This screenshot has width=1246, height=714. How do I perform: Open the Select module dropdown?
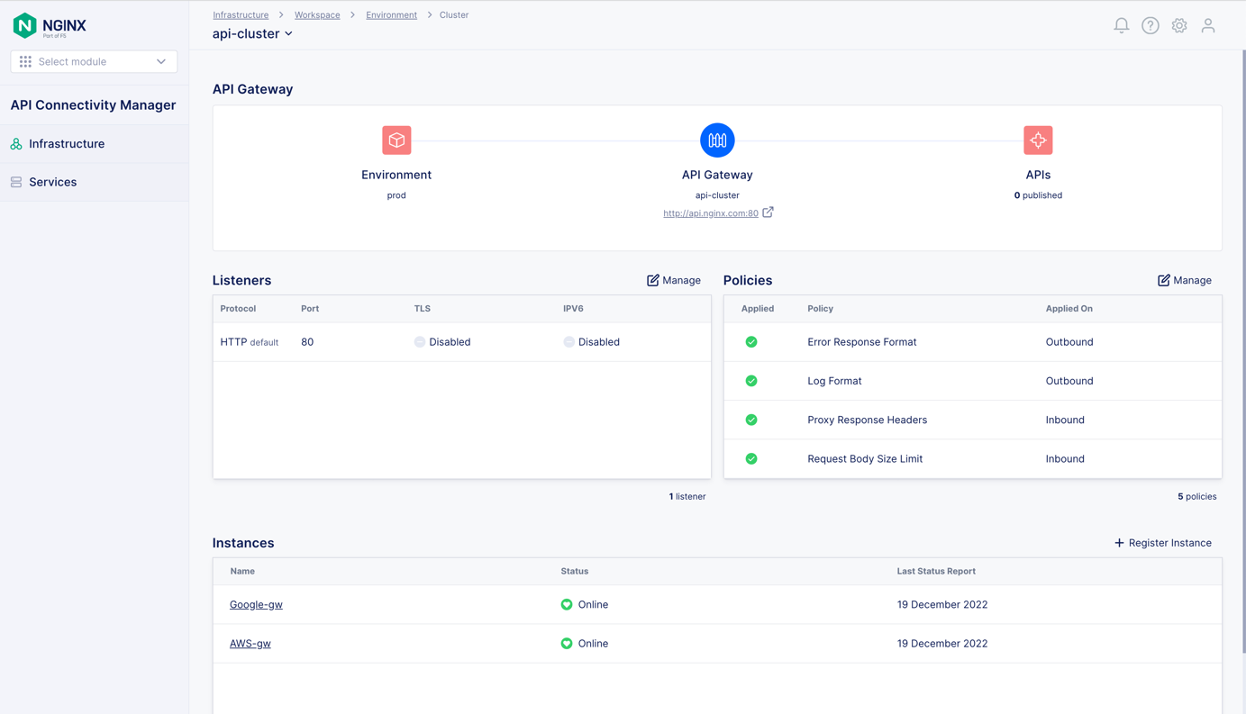pyautogui.click(x=94, y=62)
